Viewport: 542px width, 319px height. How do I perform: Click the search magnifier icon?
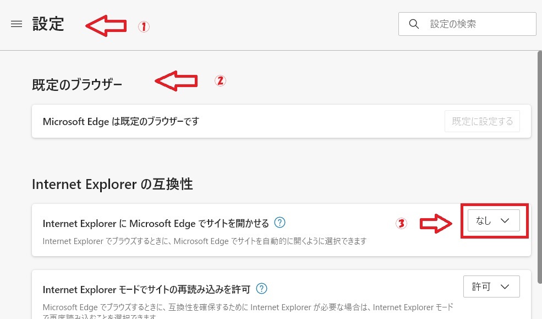[x=414, y=24]
